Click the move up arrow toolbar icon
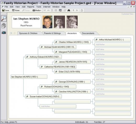Screen dimensions: 136x124 click(x=73, y=10)
